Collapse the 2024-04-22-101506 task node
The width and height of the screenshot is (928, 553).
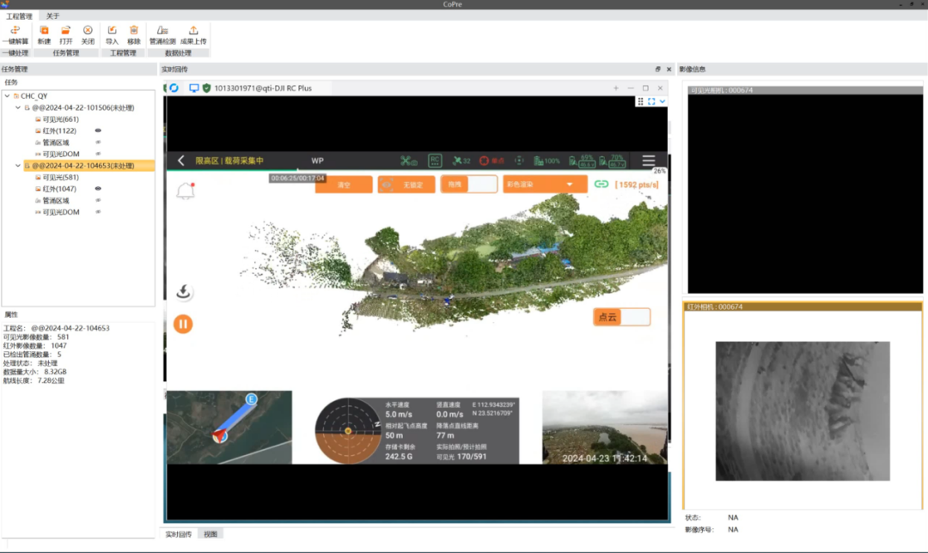tap(18, 107)
